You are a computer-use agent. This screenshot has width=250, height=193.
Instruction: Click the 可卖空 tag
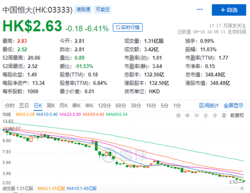(x=102, y=10)
